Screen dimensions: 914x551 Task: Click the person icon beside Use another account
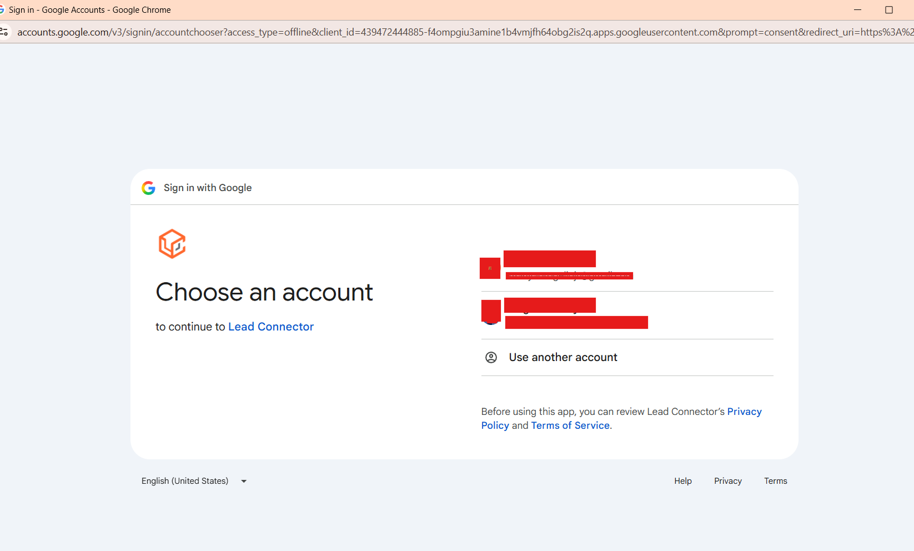(x=491, y=357)
